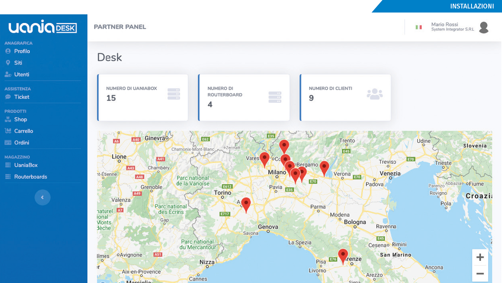The height and width of the screenshot is (283, 502).
Task: Select the Shop icon in the sidebar
Action: pyautogui.click(x=8, y=119)
